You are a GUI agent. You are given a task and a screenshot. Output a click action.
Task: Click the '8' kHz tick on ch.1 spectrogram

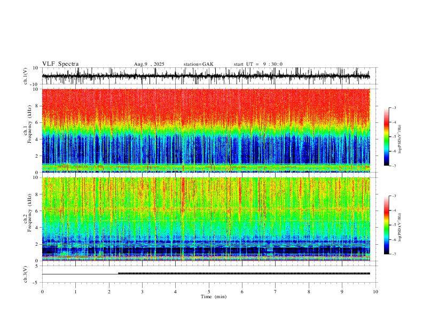click(x=37, y=106)
